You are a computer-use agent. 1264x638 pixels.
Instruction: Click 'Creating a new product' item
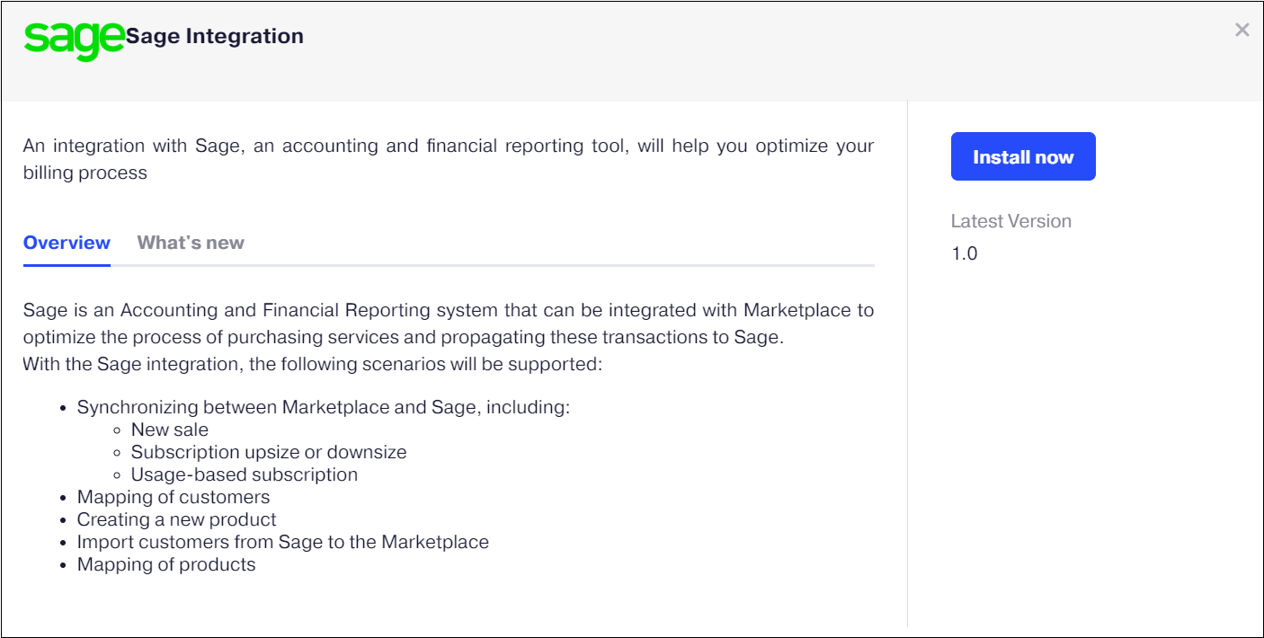177,519
